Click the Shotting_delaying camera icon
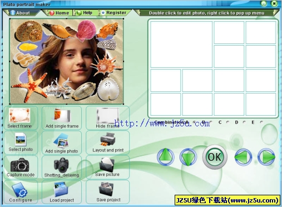Viewport: 282px width, 207px height. [x=62, y=165]
